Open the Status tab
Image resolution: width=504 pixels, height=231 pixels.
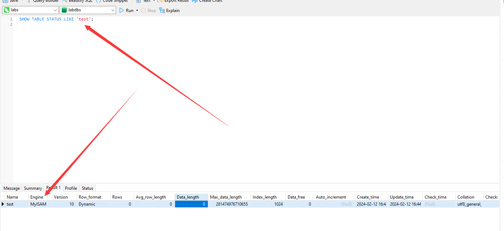tap(88, 188)
